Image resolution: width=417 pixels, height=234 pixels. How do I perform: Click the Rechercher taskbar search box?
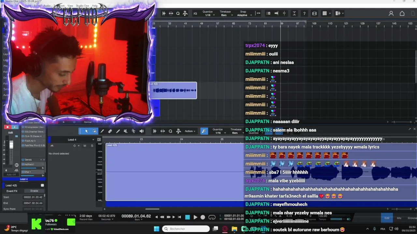(186, 229)
